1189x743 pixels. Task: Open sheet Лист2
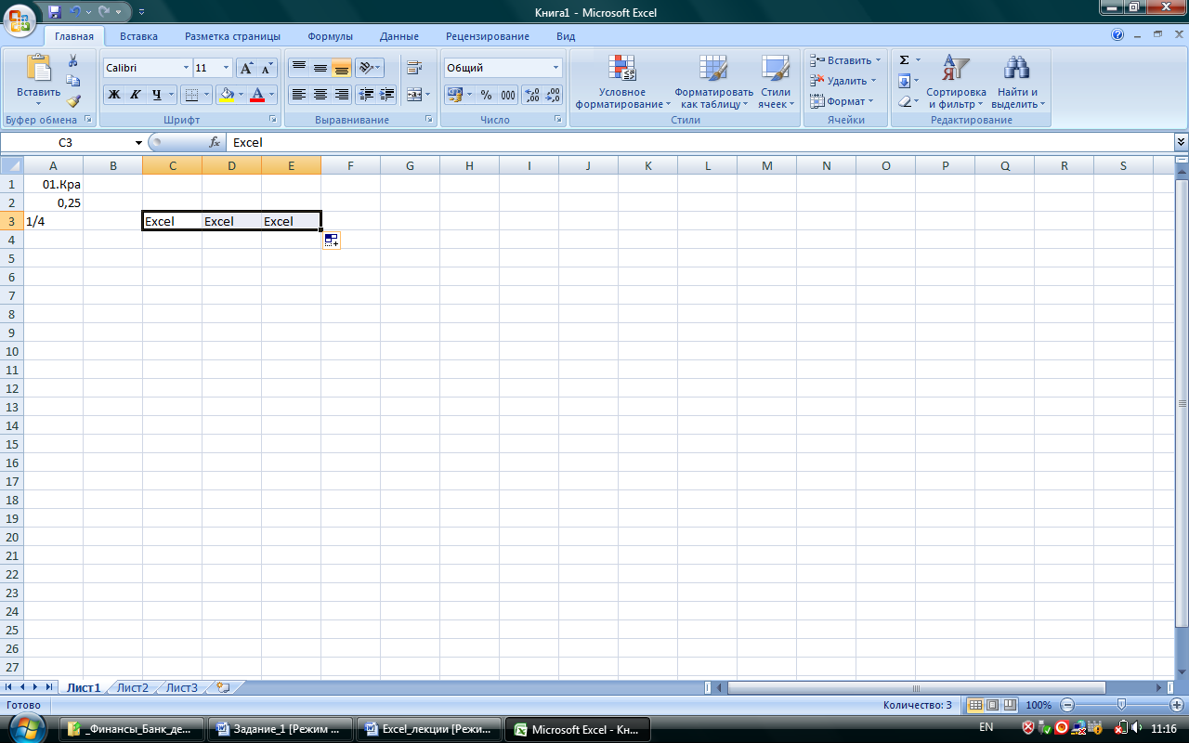click(133, 687)
